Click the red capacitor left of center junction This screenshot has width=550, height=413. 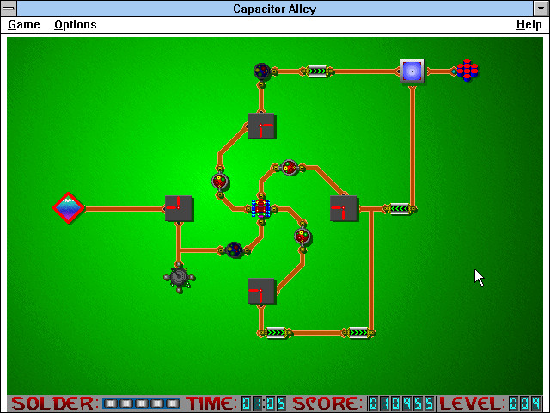point(220,182)
